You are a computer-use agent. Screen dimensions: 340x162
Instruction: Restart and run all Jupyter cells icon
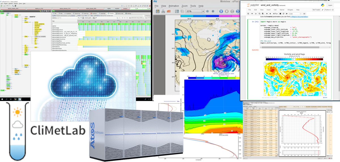pos(287,14)
